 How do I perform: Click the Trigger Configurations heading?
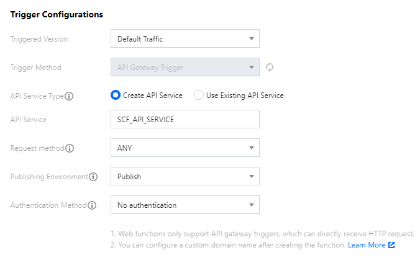point(57,14)
